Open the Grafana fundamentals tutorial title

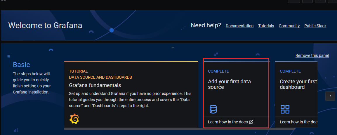tap(95, 85)
